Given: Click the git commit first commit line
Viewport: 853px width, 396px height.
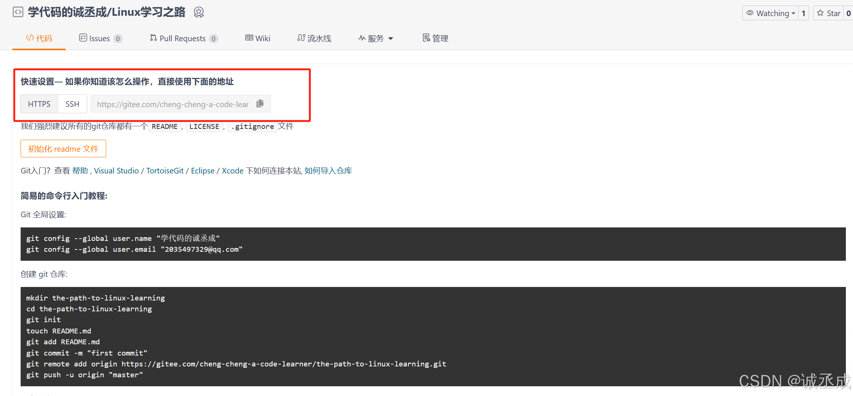Looking at the screenshot, I should (87, 353).
